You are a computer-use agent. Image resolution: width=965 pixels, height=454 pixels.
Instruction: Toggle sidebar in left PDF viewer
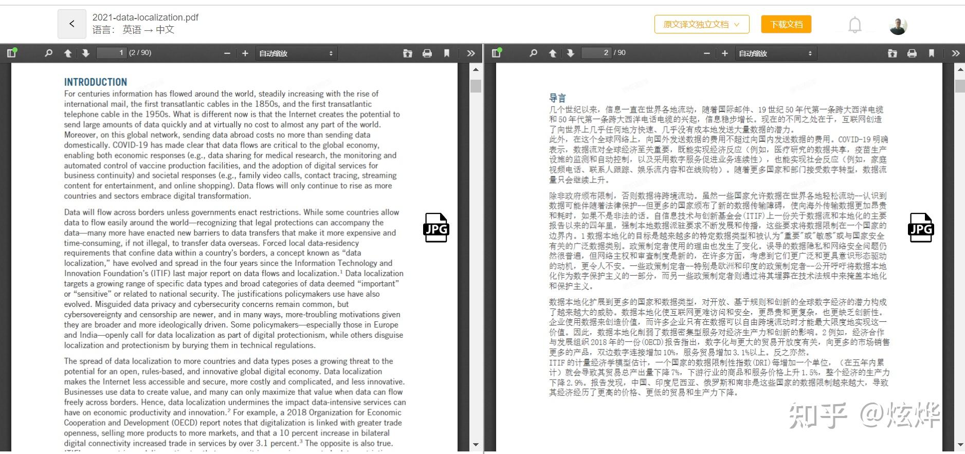pos(12,52)
